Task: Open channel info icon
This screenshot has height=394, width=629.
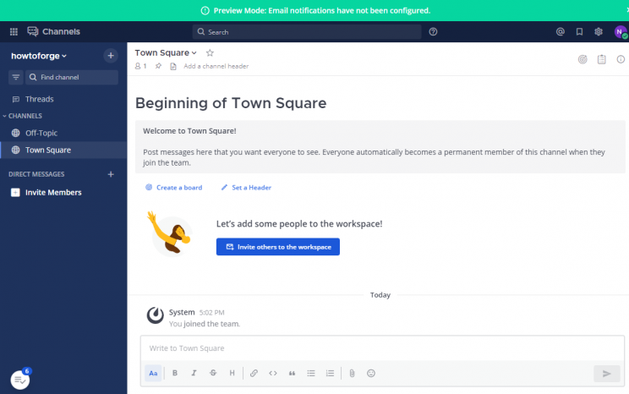Action: pos(621,59)
